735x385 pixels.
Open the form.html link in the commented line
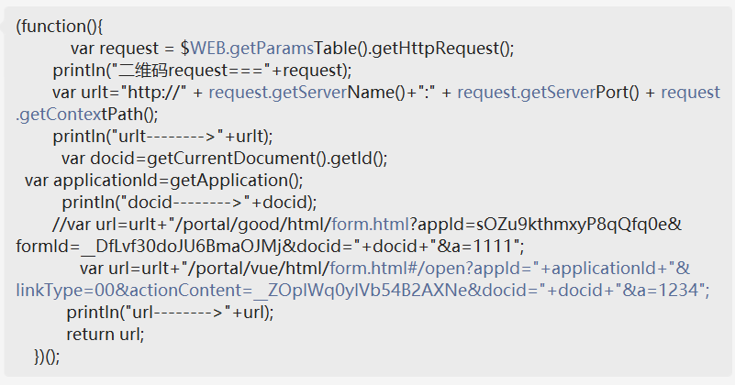coord(371,225)
